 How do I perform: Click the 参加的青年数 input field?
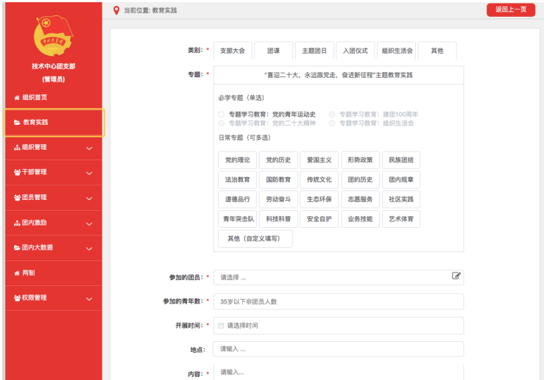coord(339,301)
